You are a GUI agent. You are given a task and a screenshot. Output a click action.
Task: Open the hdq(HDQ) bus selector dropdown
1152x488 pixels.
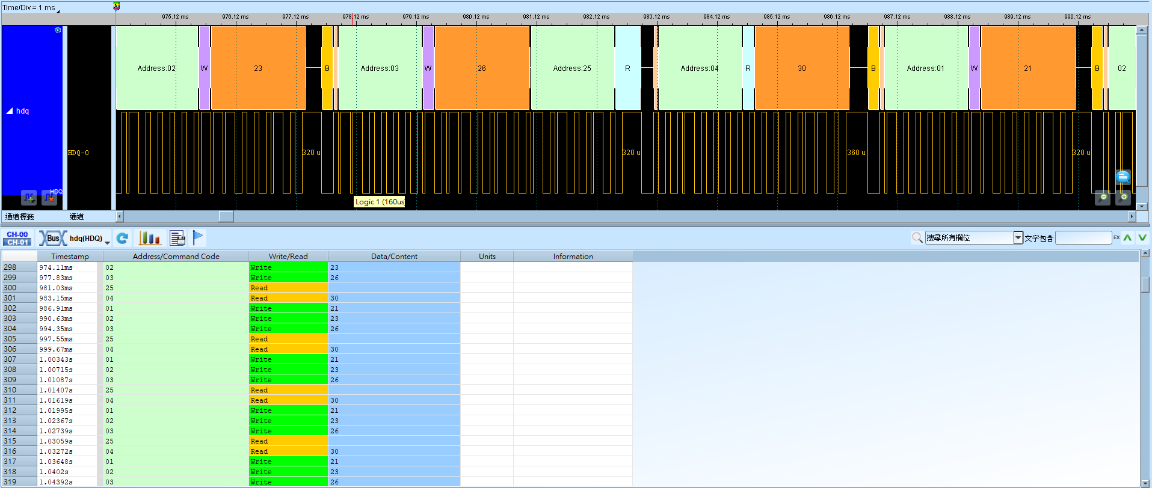coord(108,242)
